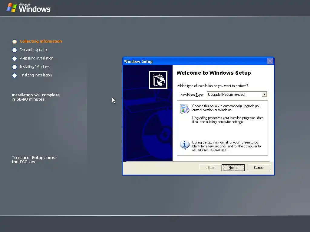
Task: Click the 'Dynamic Update' step text
Action: 33,50
